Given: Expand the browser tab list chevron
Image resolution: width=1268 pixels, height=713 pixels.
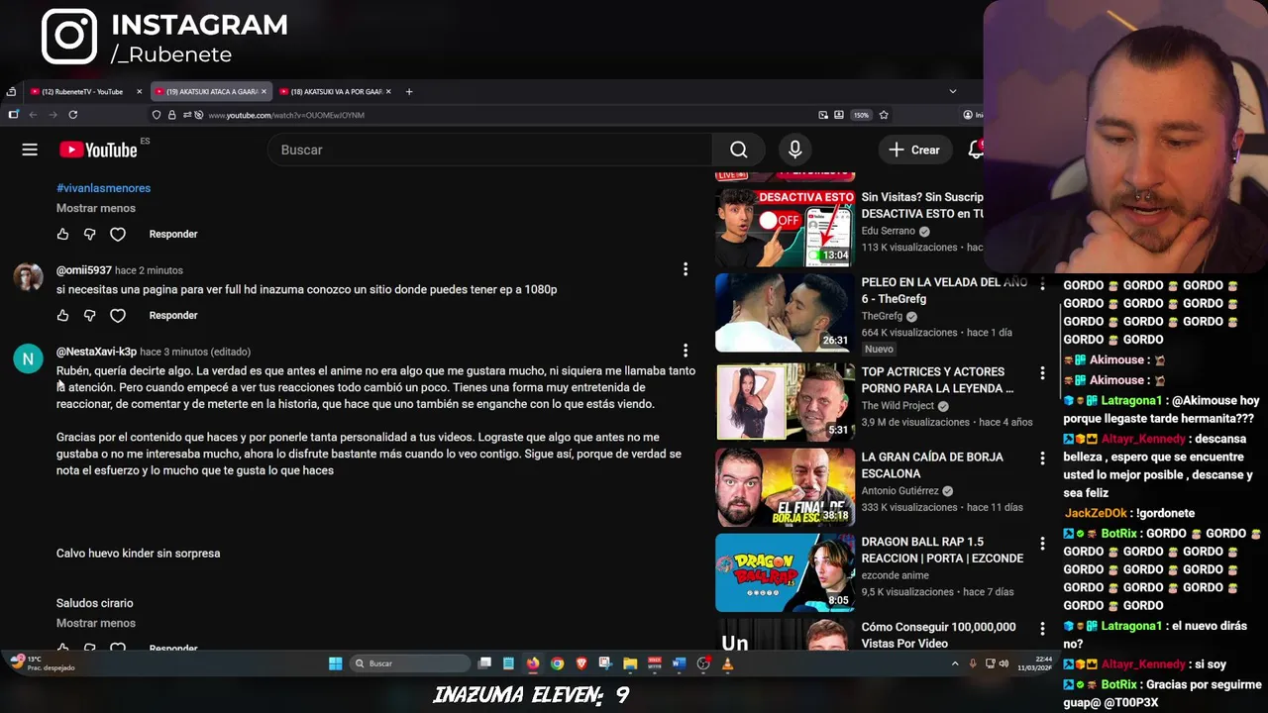Looking at the screenshot, I should point(953,91).
